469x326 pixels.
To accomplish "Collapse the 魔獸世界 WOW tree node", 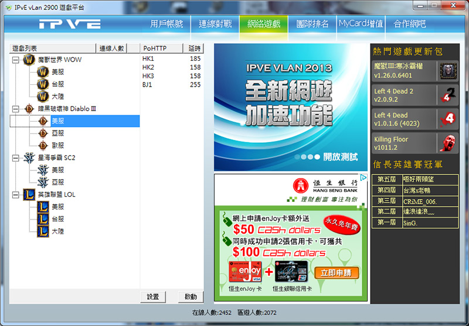I will point(15,60).
